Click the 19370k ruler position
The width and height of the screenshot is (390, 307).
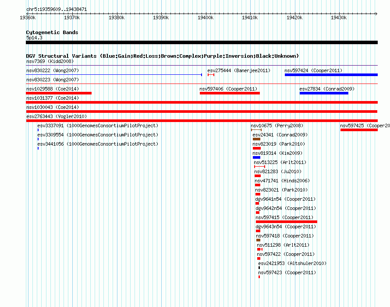72,17
